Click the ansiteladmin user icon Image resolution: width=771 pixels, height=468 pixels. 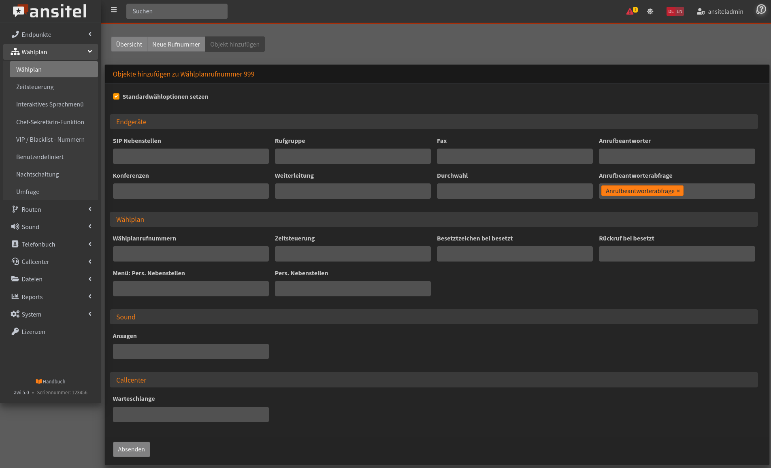pyautogui.click(x=701, y=12)
